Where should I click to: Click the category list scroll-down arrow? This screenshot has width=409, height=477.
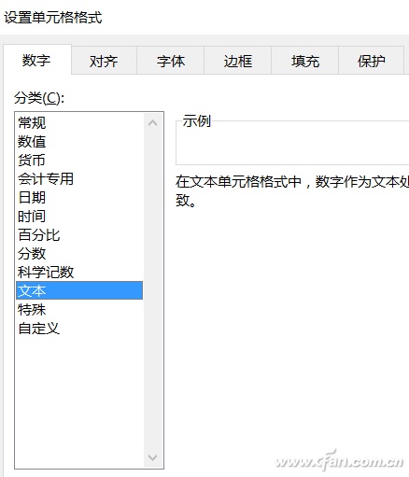[152, 457]
